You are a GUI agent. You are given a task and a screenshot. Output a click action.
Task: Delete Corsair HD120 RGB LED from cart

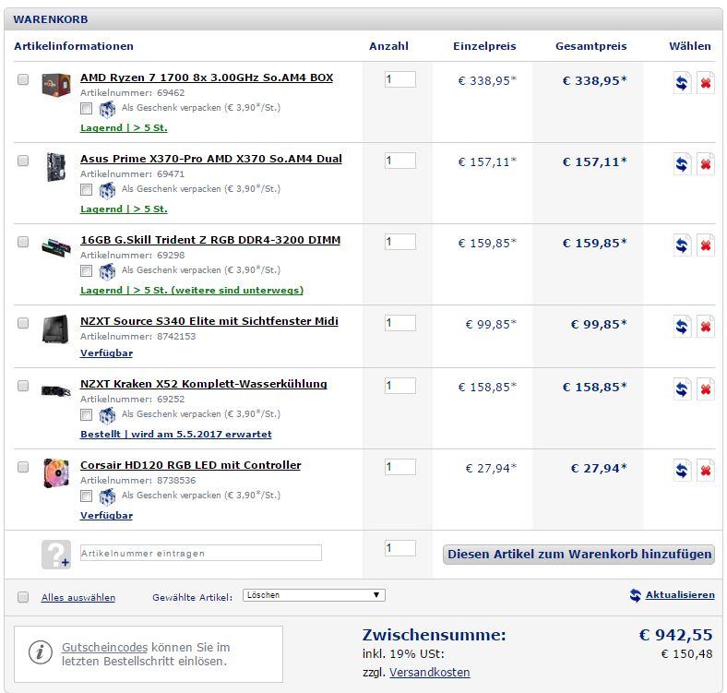click(706, 471)
